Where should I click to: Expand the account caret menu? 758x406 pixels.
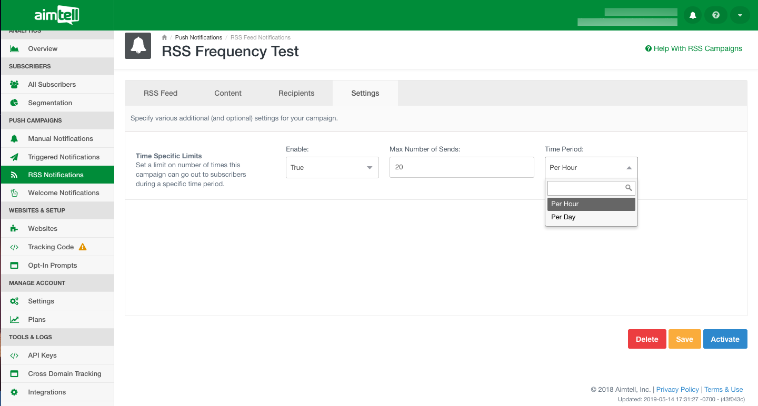coord(740,15)
